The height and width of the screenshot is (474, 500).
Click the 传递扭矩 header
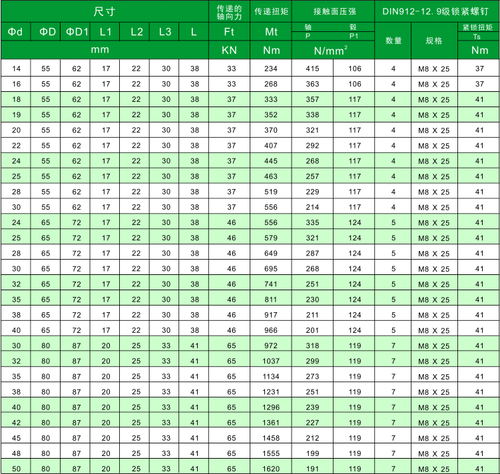tap(271, 12)
